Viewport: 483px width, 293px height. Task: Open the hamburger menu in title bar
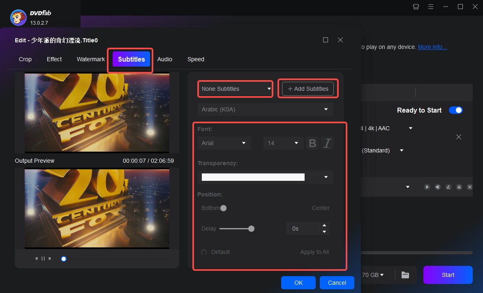coord(431,7)
